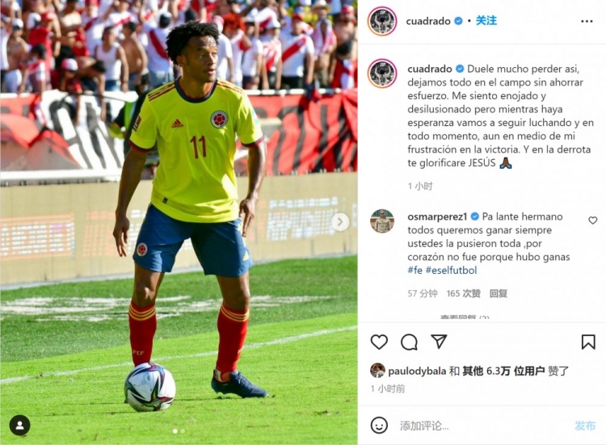Share post via paper plane icon
This screenshot has height=445, width=606.
[x=439, y=342]
